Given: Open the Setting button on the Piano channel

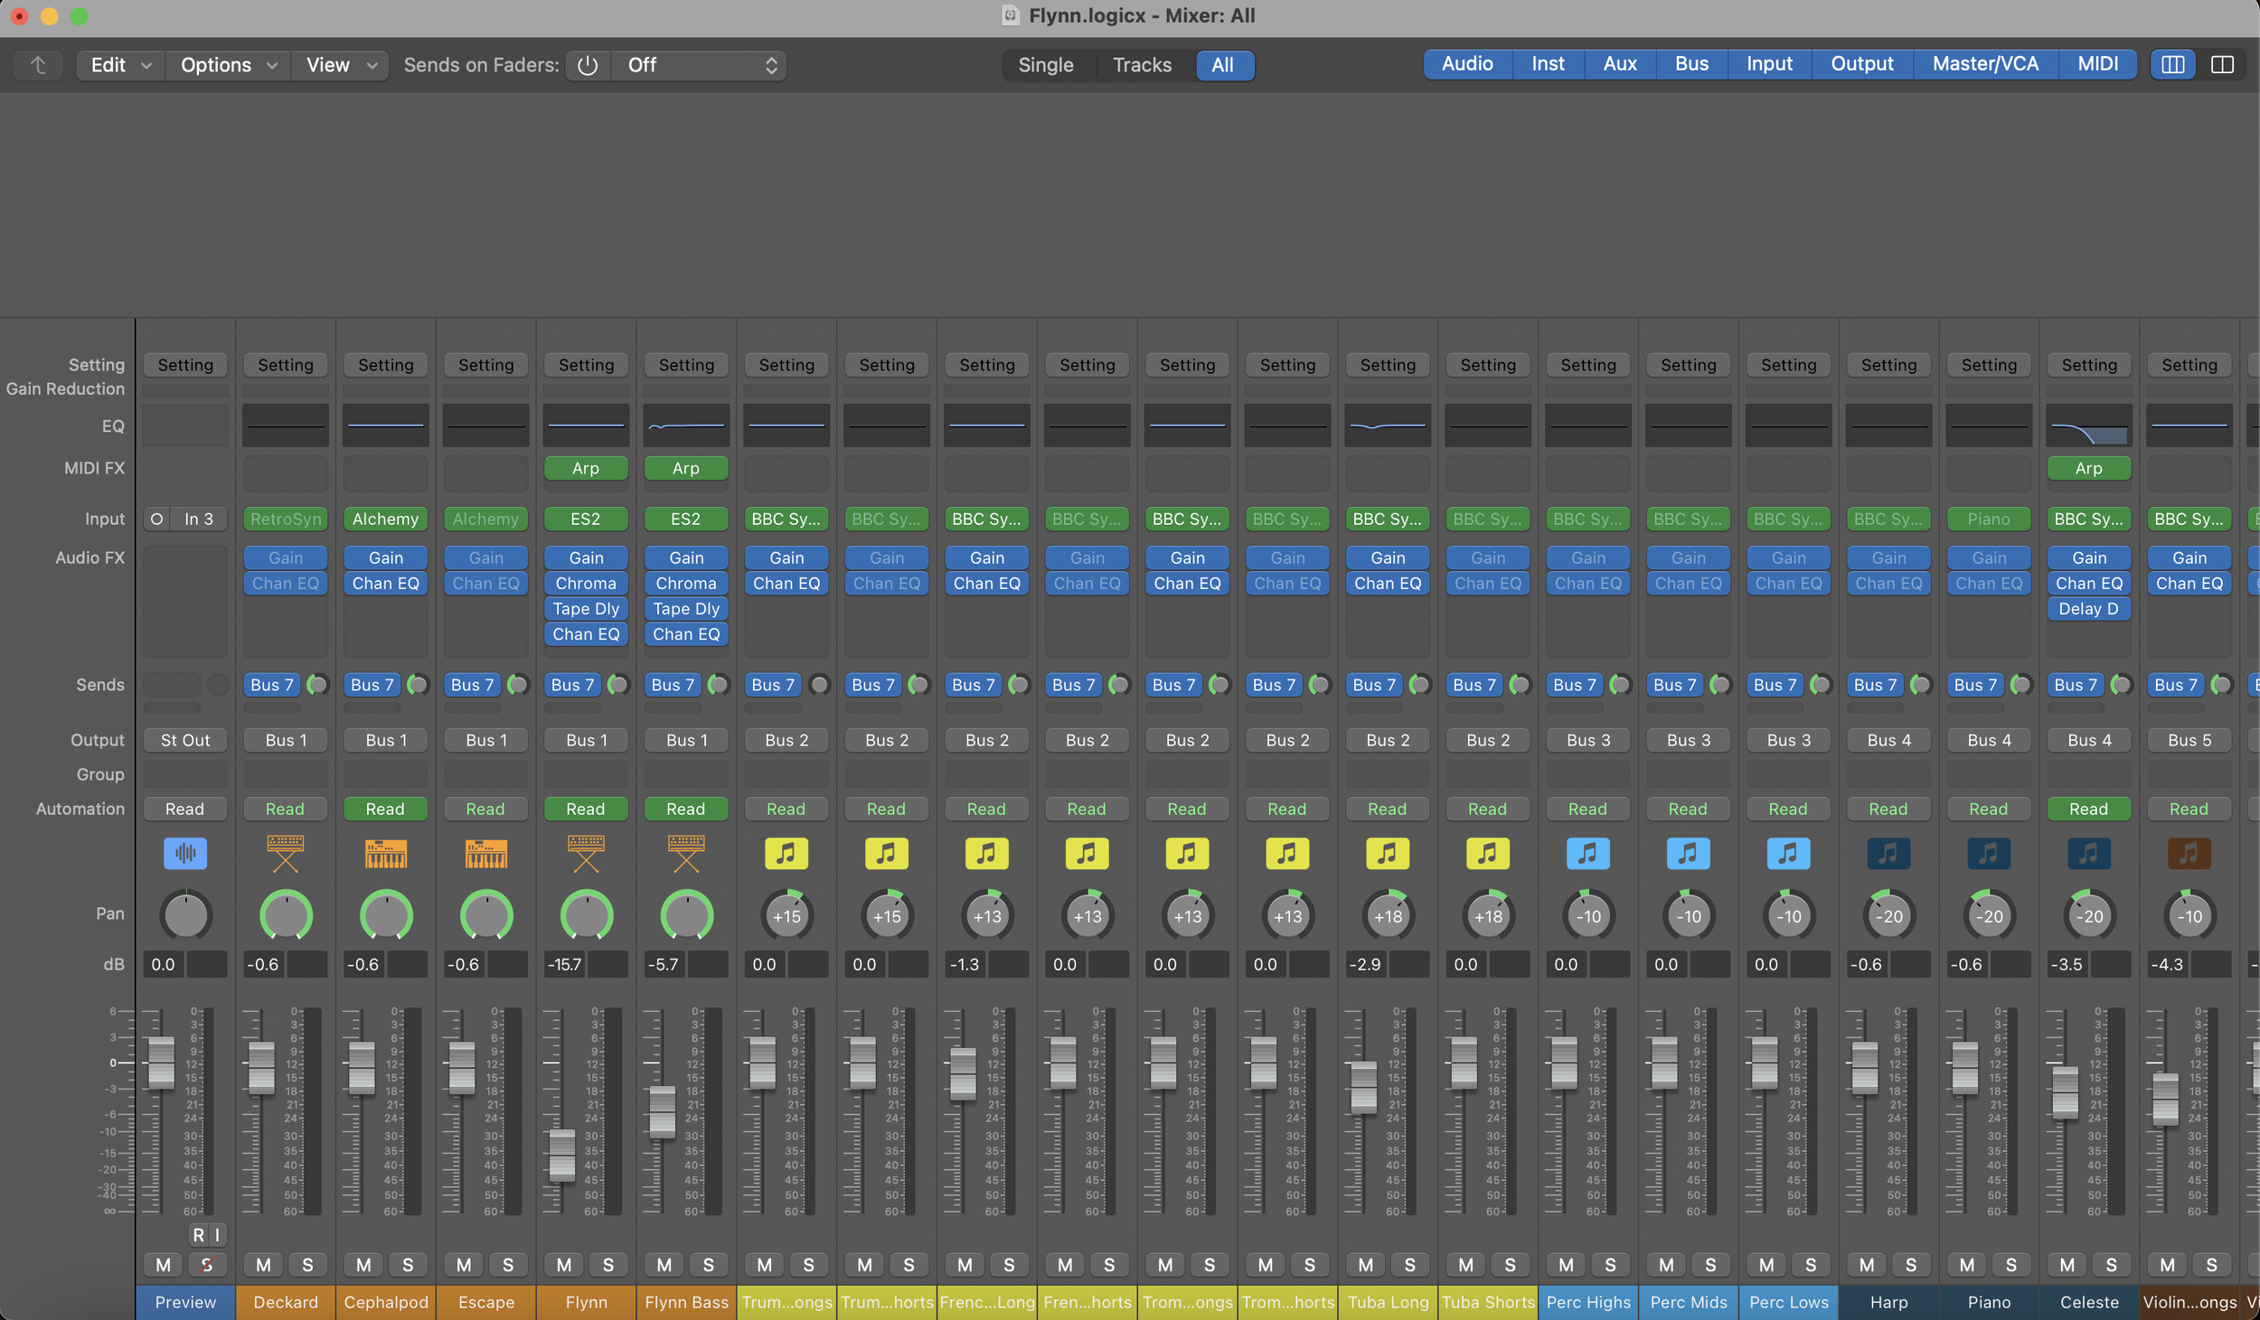Looking at the screenshot, I should pos(1989,364).
